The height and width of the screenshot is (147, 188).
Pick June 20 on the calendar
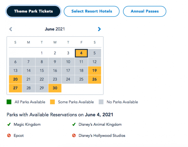pyautogui.click(x=15, y=79)
